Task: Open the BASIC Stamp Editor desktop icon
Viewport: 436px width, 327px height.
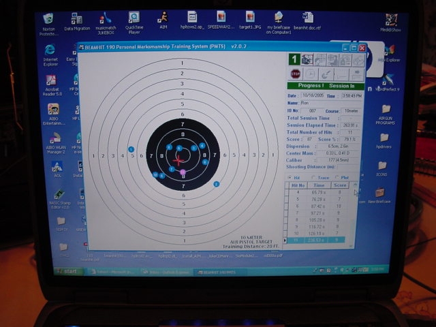Action: coord(60,199)
